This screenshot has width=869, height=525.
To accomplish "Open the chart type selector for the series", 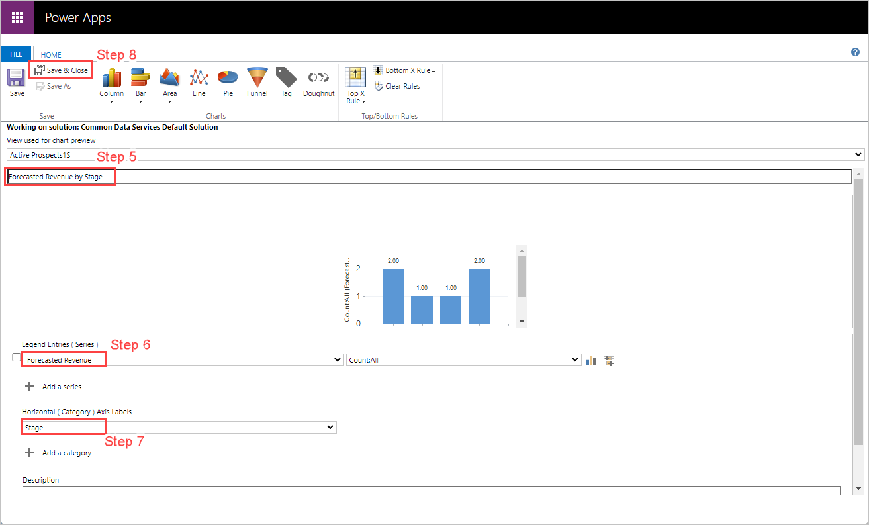I will pos(590,359).
